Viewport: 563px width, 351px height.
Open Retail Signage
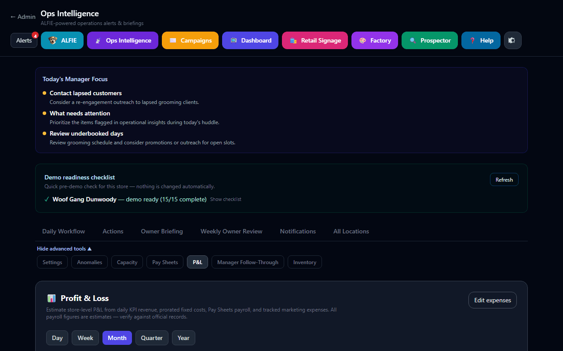click(x=315, y=40)
